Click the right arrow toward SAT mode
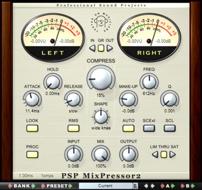The height and width of the screenshot is (190, 202). [x=173, y=155]
